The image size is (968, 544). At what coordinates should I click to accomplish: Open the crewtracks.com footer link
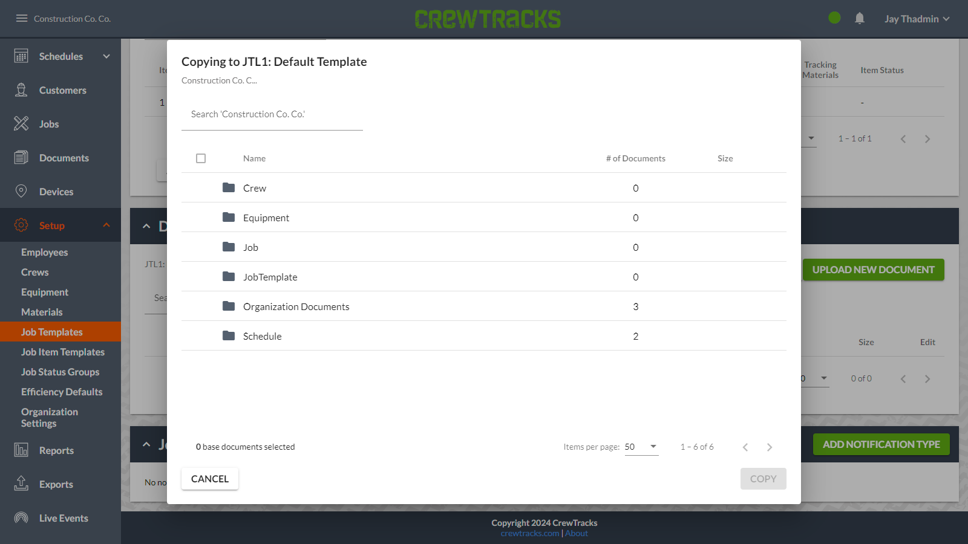click(x=530, y=533)
